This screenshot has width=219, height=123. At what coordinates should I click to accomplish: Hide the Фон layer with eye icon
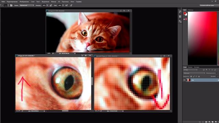pyautogui.click(x=184, y=80)
